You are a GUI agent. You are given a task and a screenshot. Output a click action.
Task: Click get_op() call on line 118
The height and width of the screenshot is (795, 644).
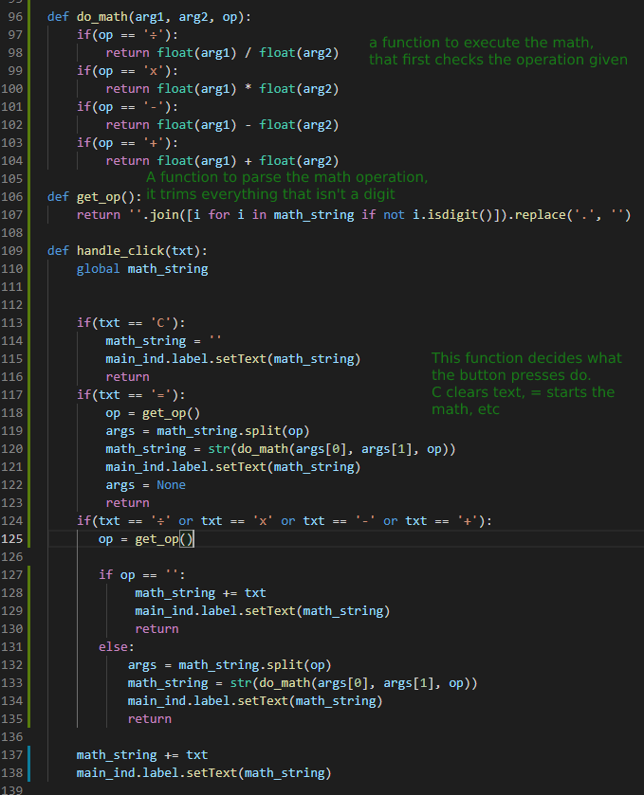(171, 413)
